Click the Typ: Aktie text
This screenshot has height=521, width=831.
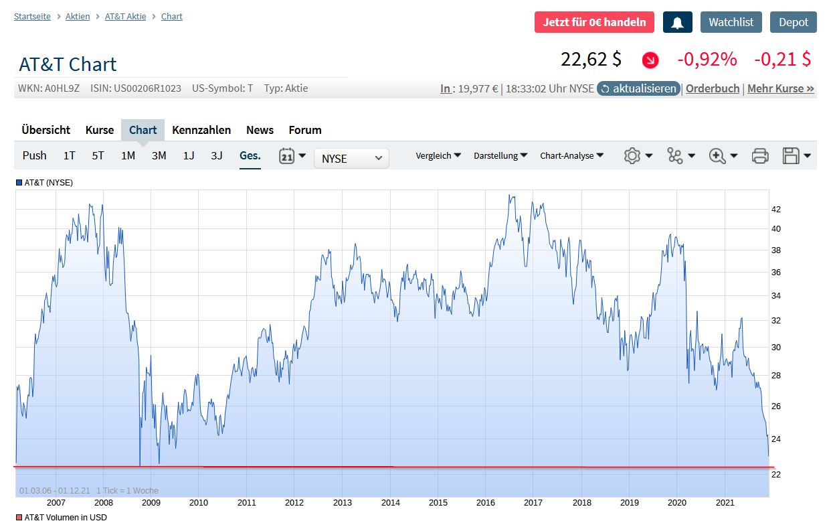pos(286,88)
